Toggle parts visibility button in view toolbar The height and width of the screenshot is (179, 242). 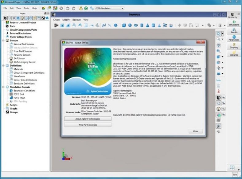219,98
